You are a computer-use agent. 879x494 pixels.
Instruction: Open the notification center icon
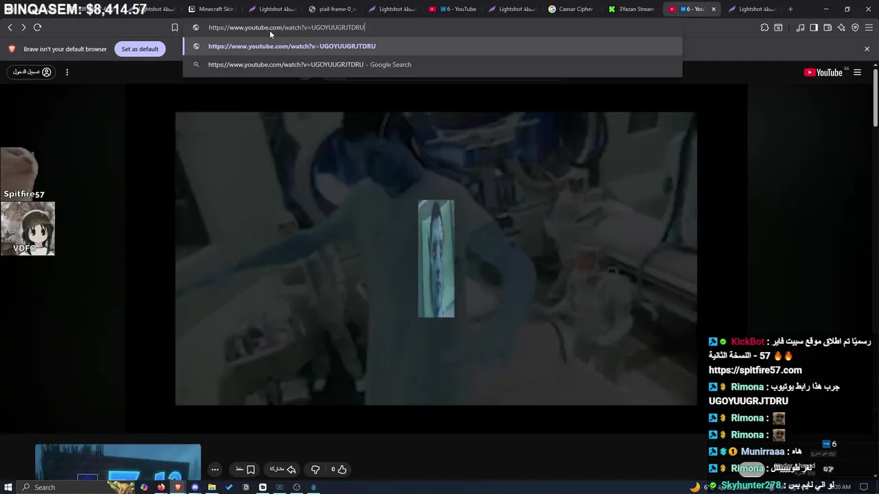864,487
